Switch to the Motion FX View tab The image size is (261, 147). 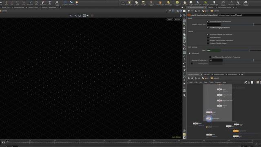click(33, 7)
